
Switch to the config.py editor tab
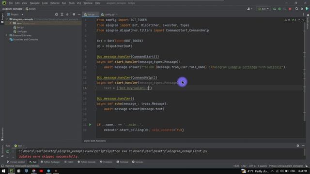click(109, 14)
